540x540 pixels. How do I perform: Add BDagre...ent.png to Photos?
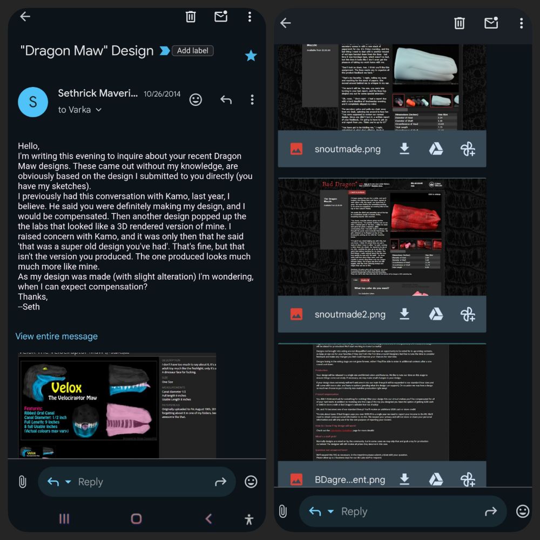468,480
